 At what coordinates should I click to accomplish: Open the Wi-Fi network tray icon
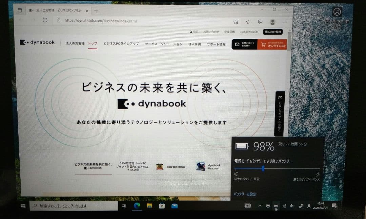tap(284, 206)
